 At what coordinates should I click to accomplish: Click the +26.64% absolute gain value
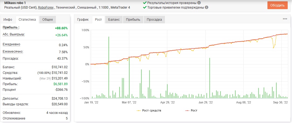pyautogui.click(x=61, y=35)
